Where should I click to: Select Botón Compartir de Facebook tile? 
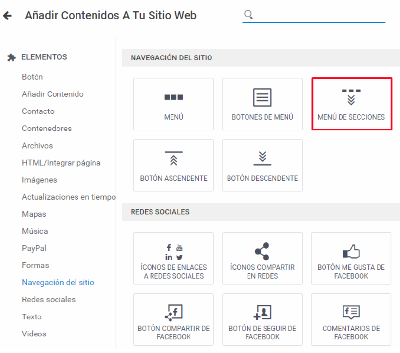173,319
